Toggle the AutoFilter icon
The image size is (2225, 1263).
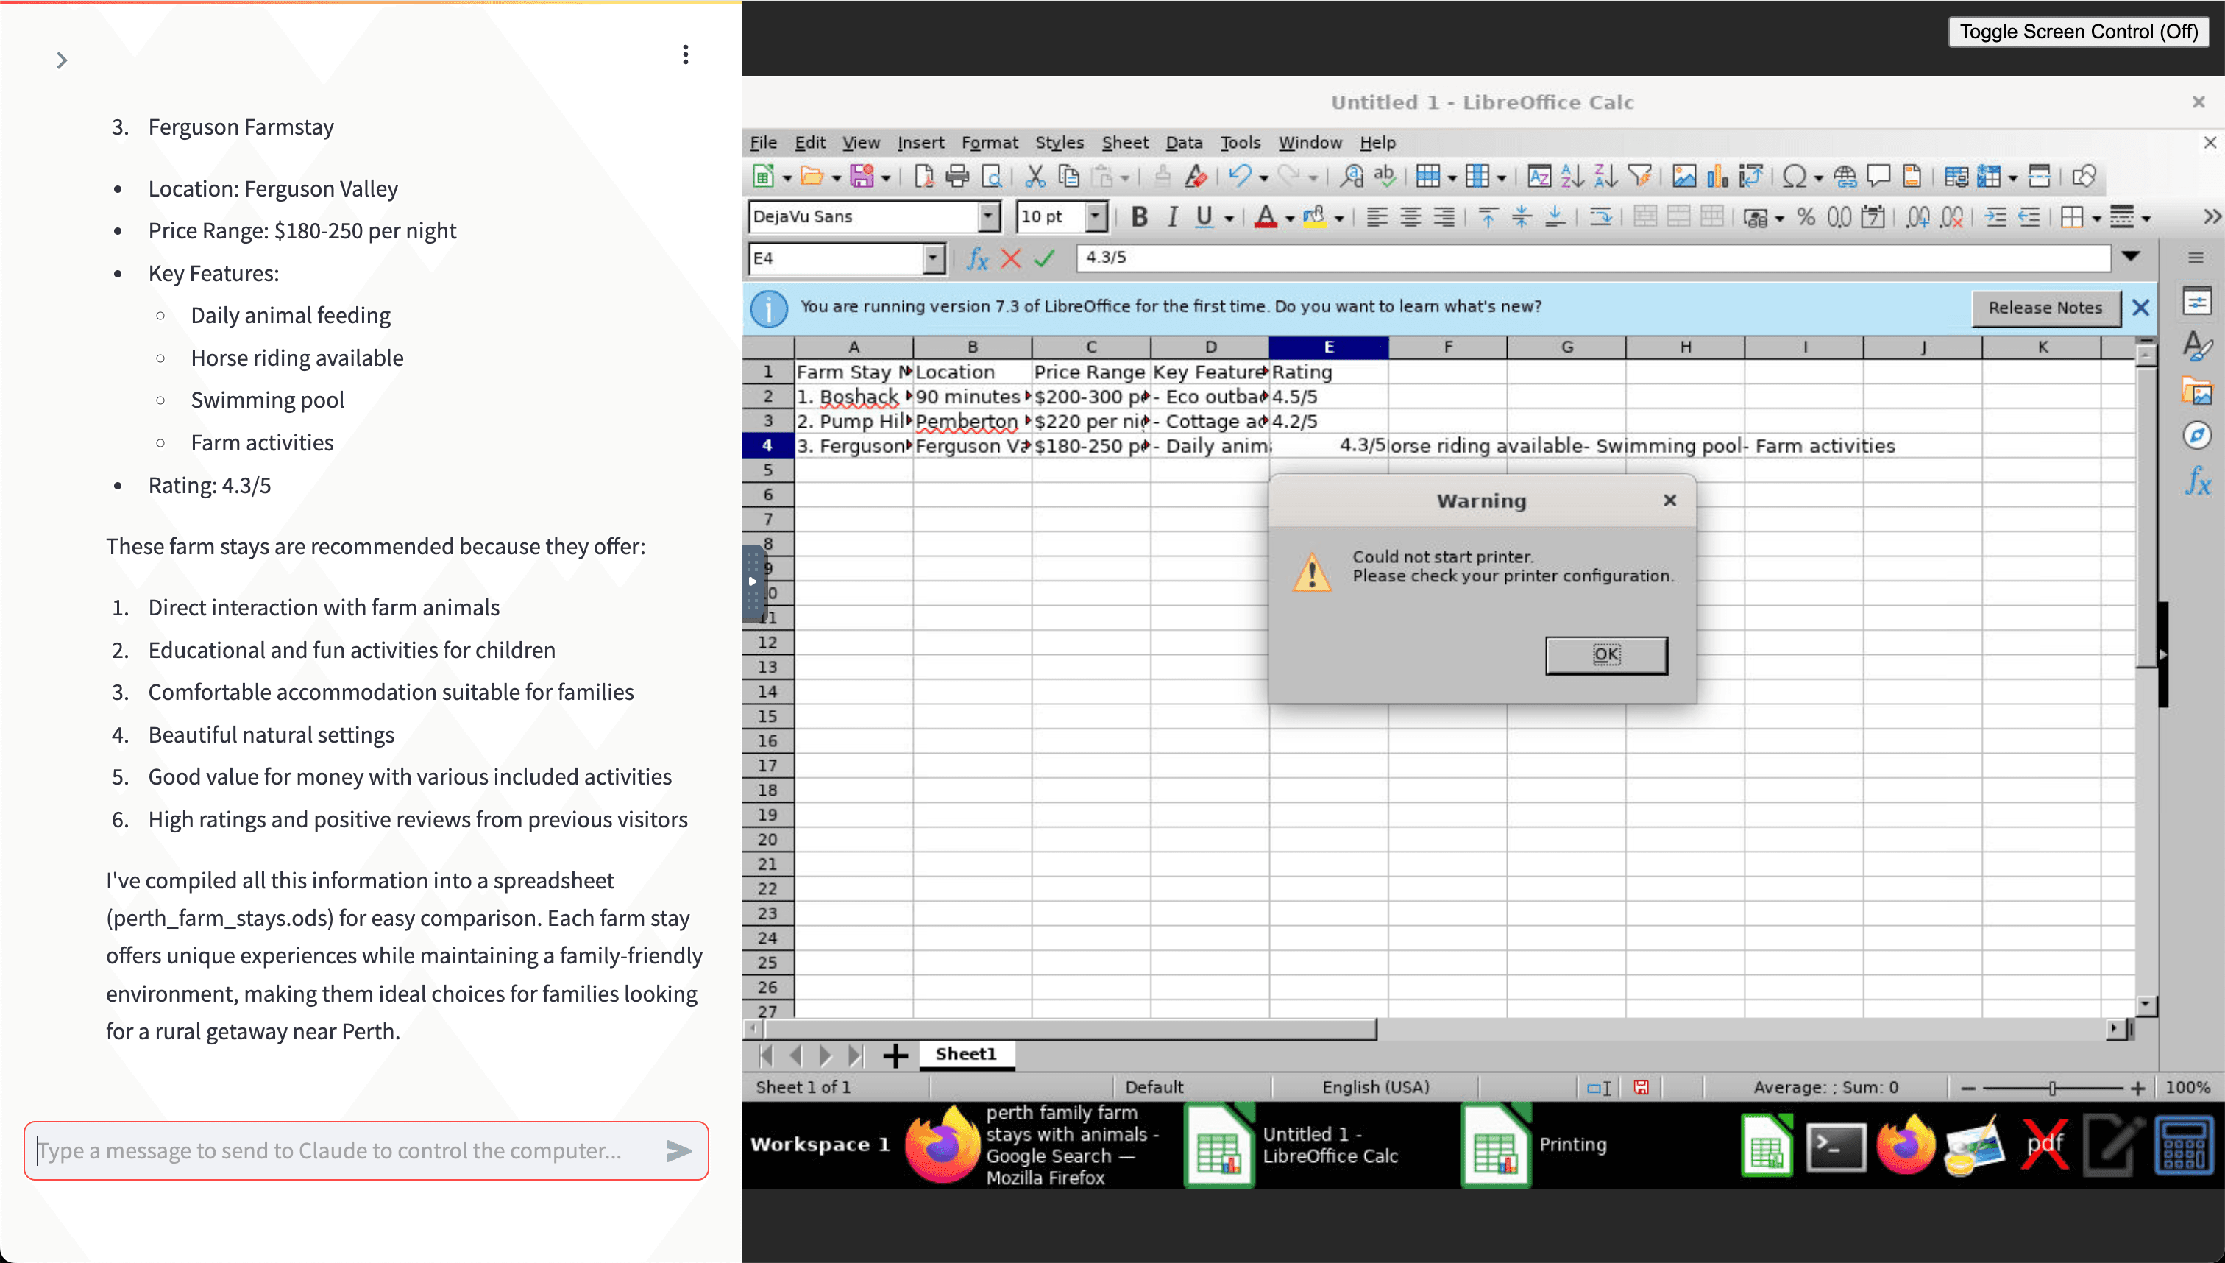(x=1640, y=177)
